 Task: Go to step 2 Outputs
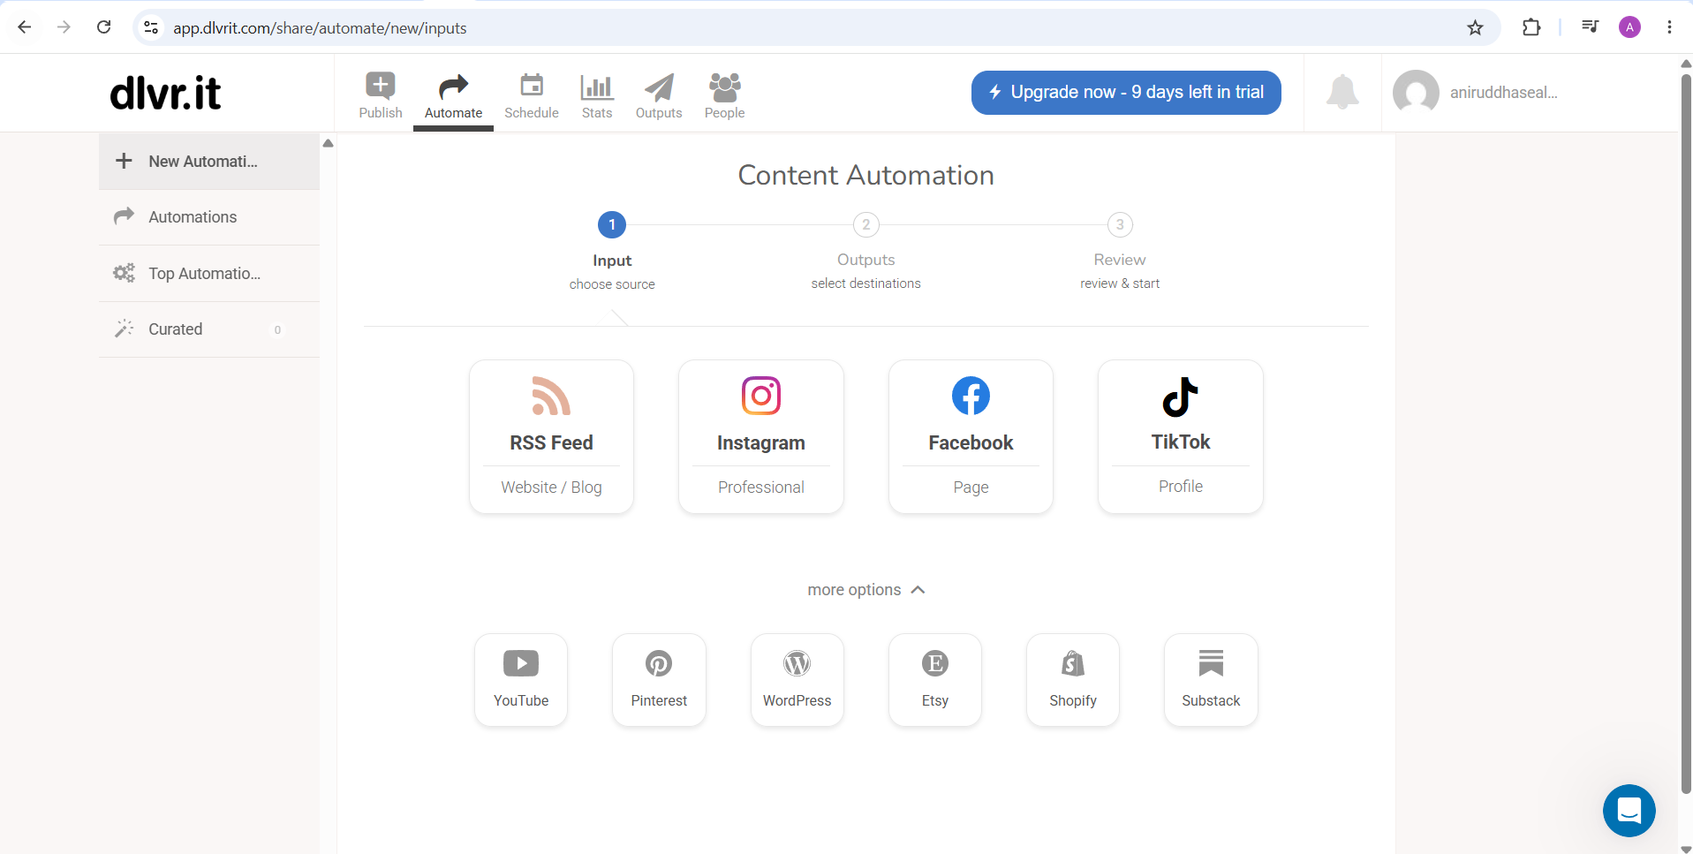pos(865,224)
